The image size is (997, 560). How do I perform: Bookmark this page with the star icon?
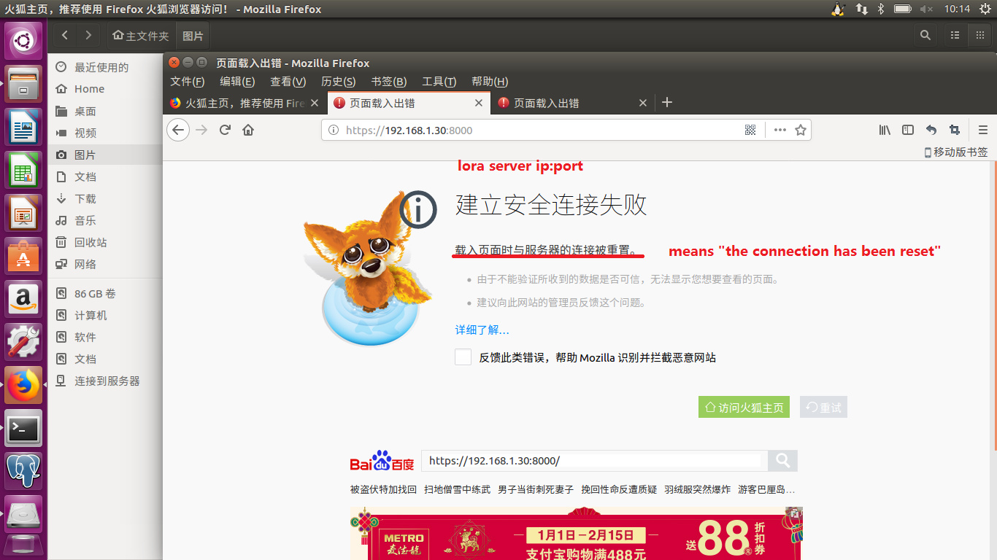pos(801,130)
